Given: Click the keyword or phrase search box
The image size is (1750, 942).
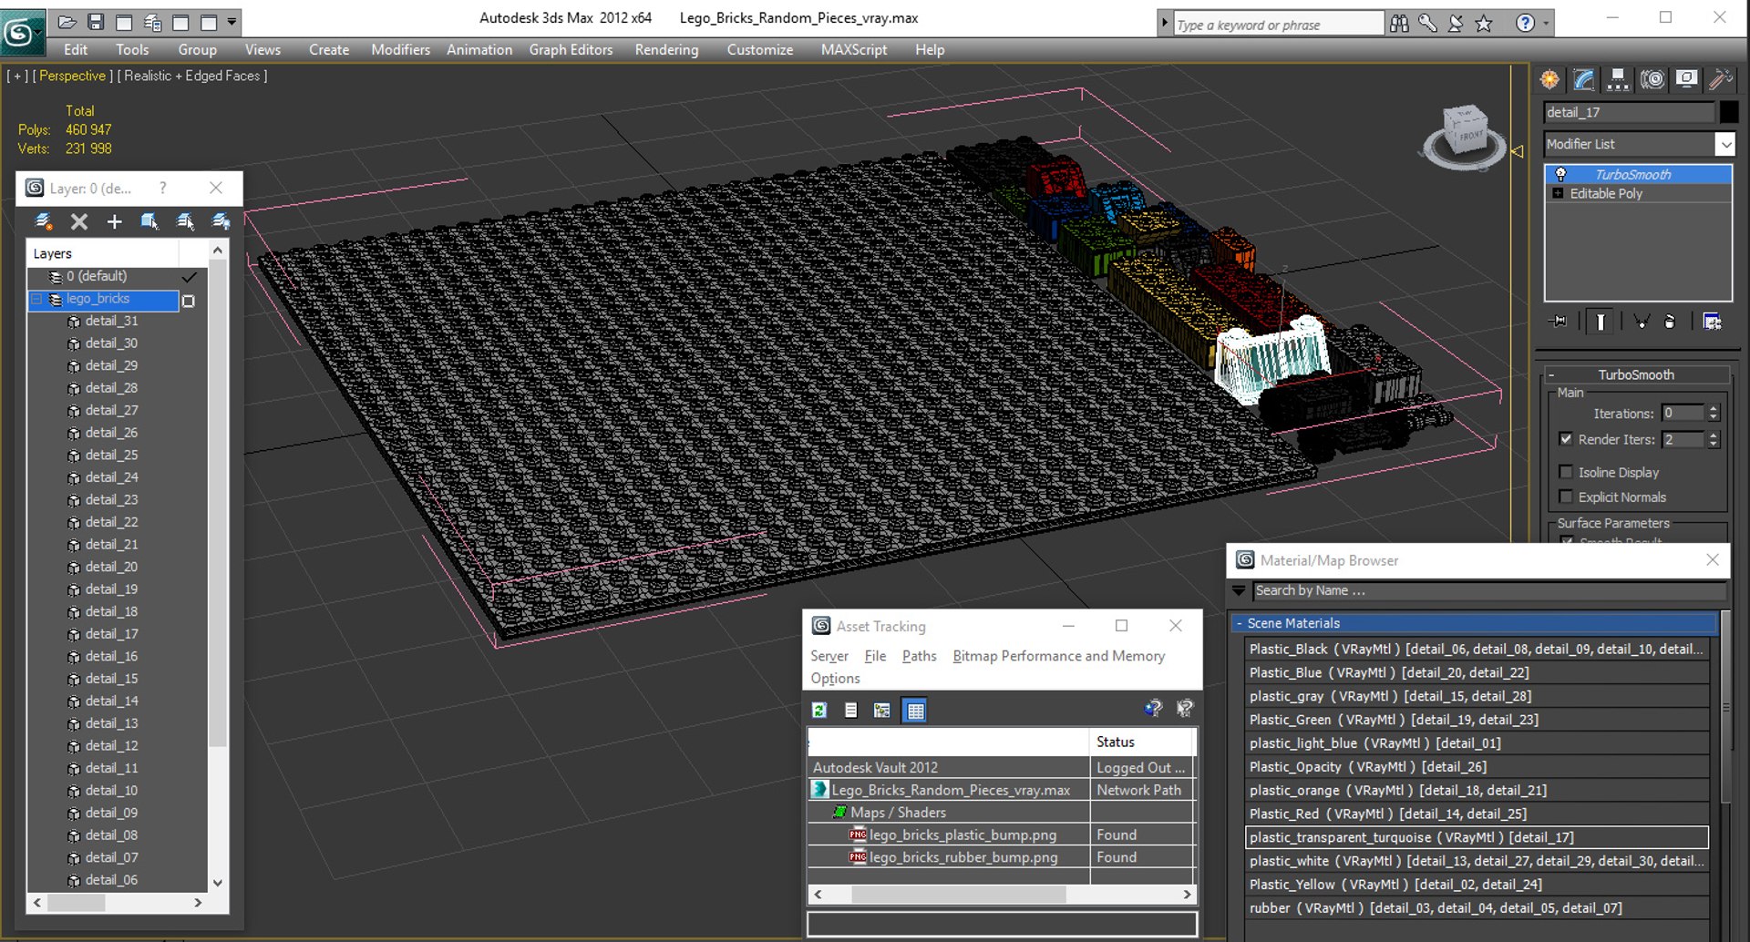Looking at the screenshot, I should click(1278, 25).
